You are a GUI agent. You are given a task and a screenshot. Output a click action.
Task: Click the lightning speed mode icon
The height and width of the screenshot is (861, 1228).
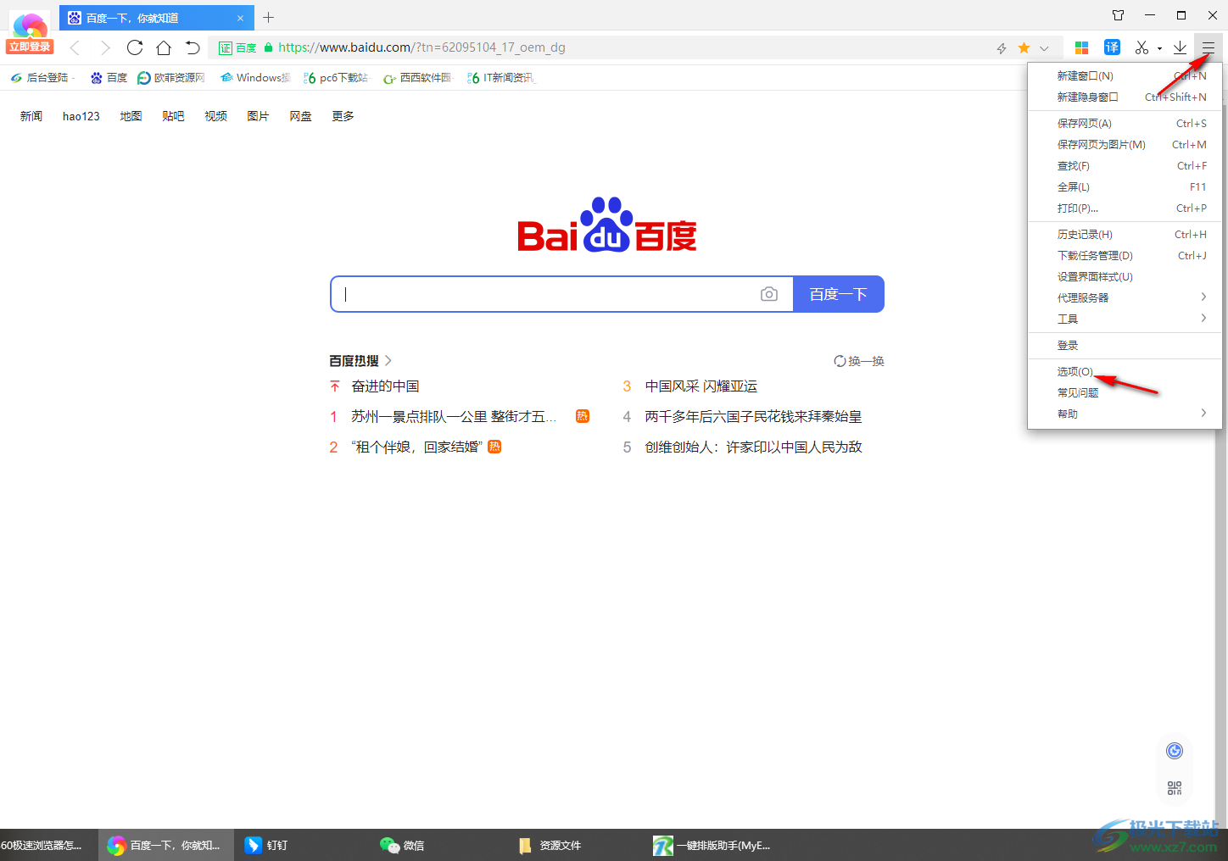pyautogui.click(x=1002, y=48)
